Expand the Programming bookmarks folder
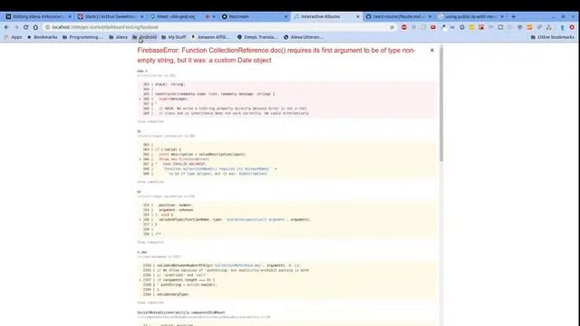580x326 pixels. click(82, 37)
